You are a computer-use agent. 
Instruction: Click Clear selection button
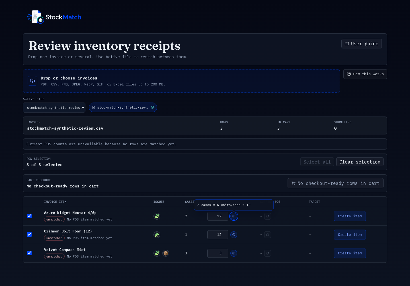[x=360, y=162]
